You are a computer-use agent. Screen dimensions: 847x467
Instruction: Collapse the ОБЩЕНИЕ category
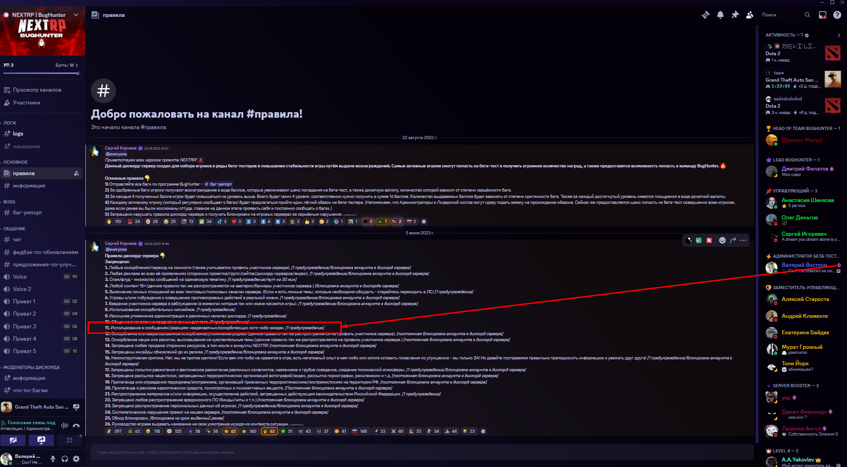pyautogui.click(x=14, y=228)
